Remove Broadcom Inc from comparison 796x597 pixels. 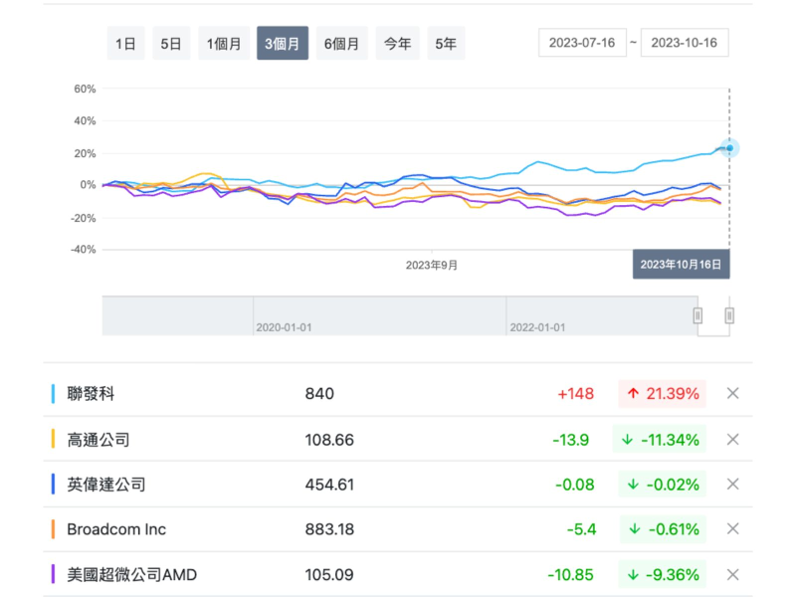coord(733,529)
